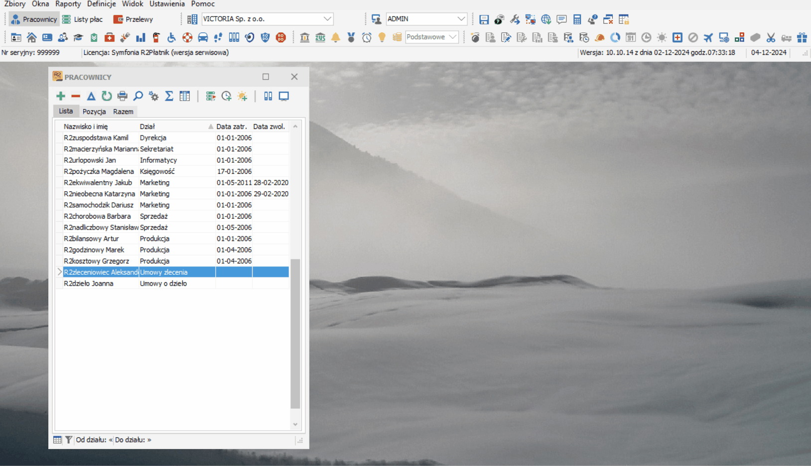Click the green ZUS building icon
The width and height of the screenshot is (811, 466).
pyautogui.click(x=320, y=37)
